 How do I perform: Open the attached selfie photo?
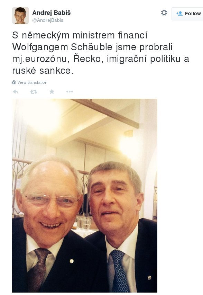point(85,196)
